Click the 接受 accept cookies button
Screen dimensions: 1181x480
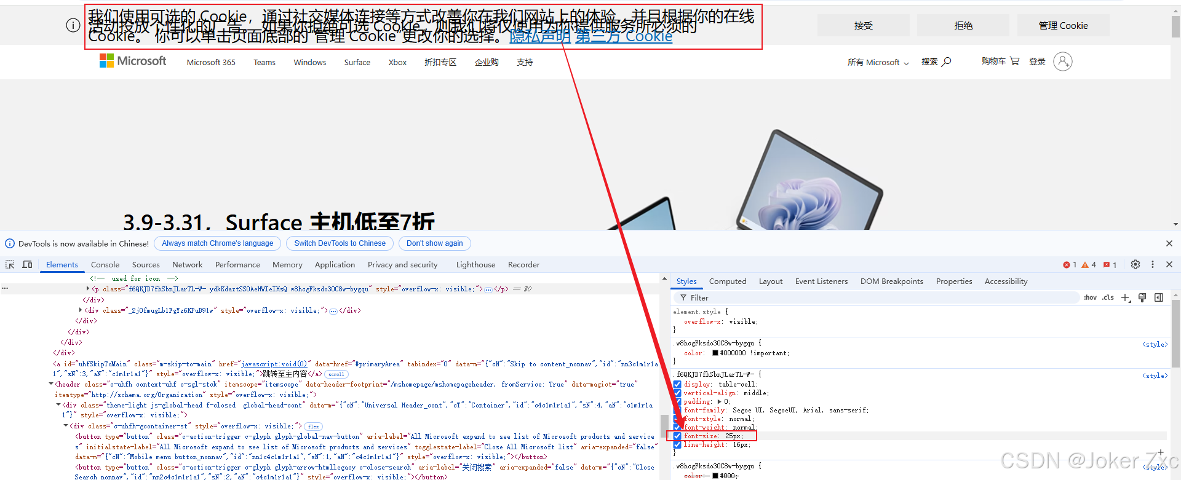[864, 25]
